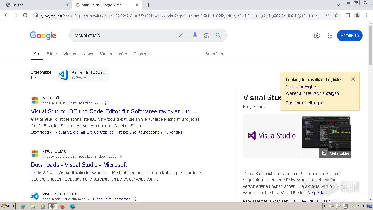Open Chrome's three-dot menu
373x210 pixels.
coord(367,15)
